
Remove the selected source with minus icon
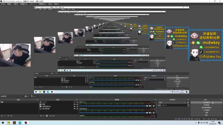coord(44,116)
